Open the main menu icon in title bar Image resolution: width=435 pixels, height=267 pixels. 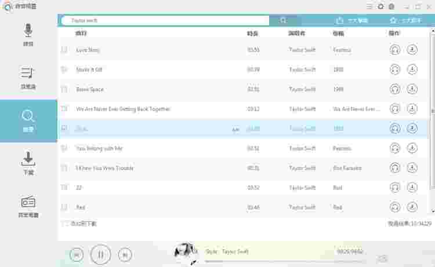pyautogui.click(x=369, y=6)
